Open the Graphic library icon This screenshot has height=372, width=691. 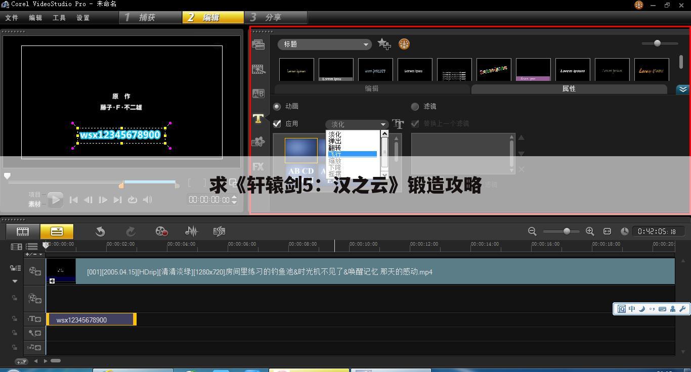point(258,142)
